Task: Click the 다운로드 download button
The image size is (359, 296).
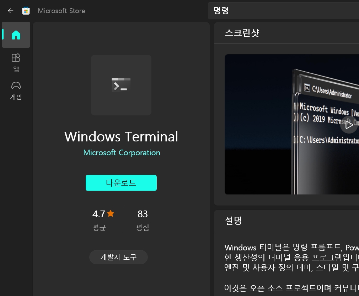Action: coord(121,183)
